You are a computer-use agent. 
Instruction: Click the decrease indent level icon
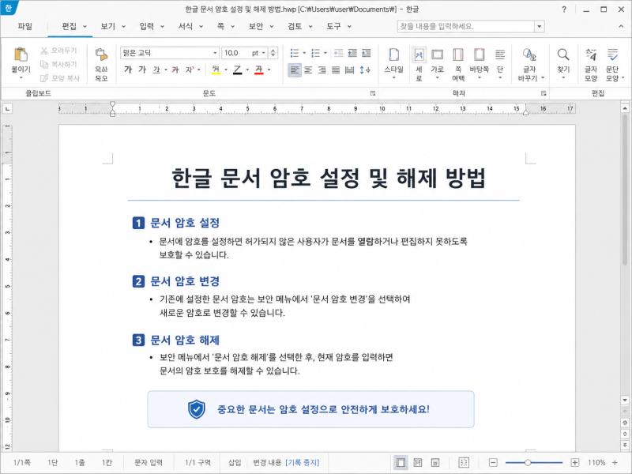point(339,53)
